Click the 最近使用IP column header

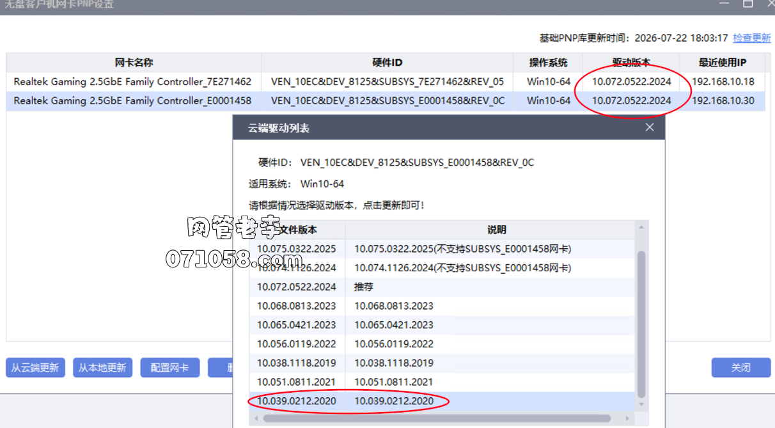(723, 63)
